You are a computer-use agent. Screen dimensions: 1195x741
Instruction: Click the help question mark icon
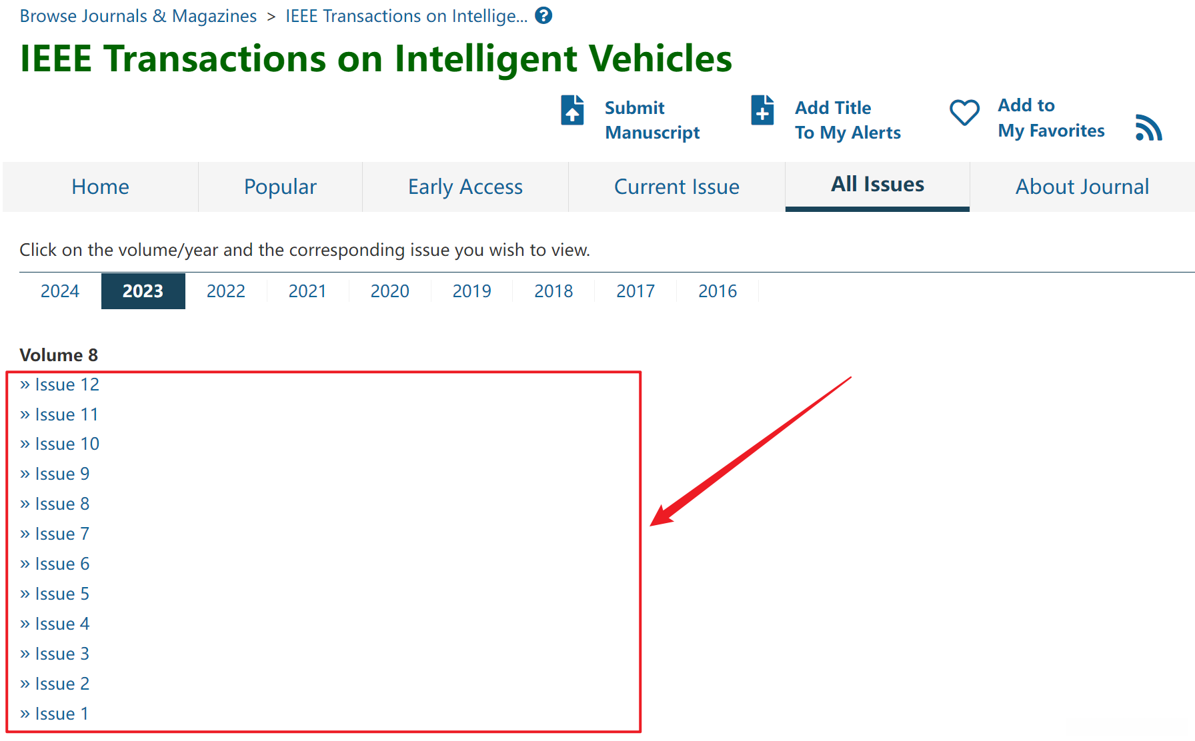coord(543,15)
